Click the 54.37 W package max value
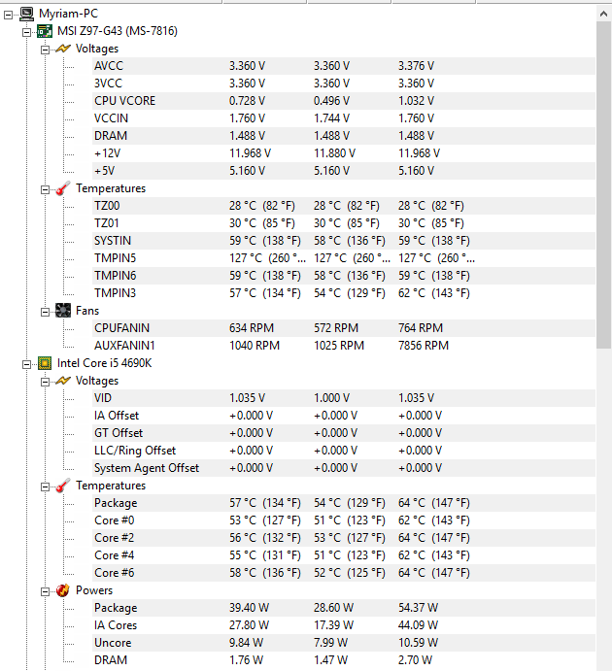The image size is (612, 671). [x=418, y=608]
